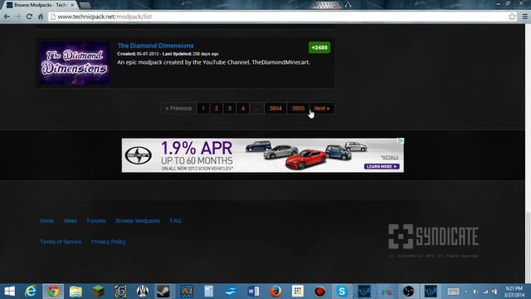This screenshot has height=299, width=531.
Task: Open the Chrome hamburger menu
Action: tap(524, 17)
